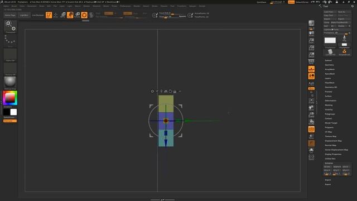Screen dimensions: 357x201
Task: Click the BPR render icon
Action: (x=311, y=23)
